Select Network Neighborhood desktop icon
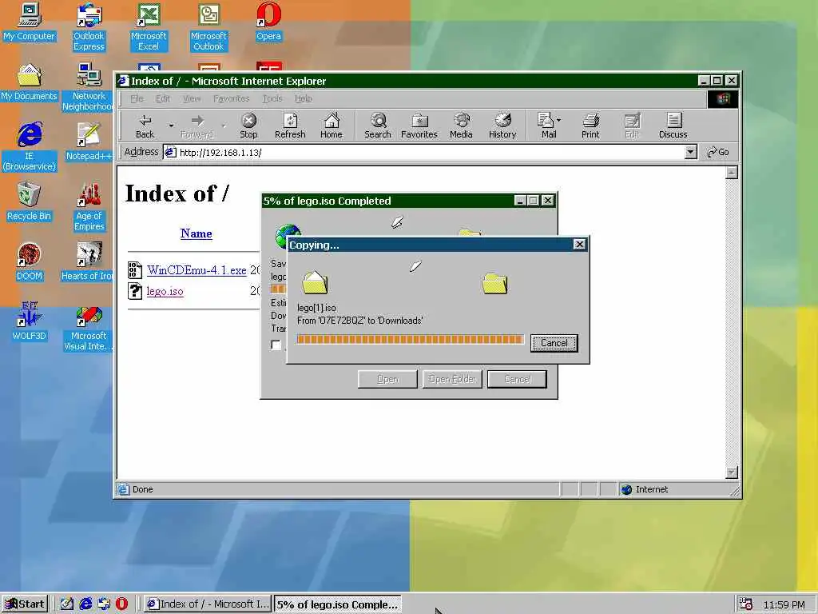Screen dimensions: 818x614 point(88,87)
